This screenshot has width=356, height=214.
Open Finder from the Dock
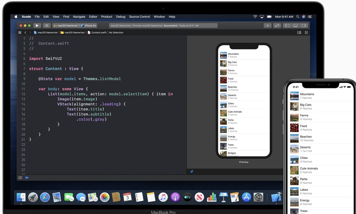click(x=21, y=197)
